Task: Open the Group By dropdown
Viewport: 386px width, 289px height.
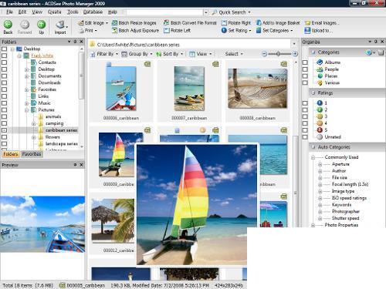Action: point(137,54)
